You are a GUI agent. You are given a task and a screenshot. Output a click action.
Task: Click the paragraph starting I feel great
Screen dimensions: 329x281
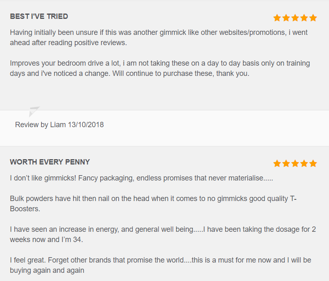point(161,265)
